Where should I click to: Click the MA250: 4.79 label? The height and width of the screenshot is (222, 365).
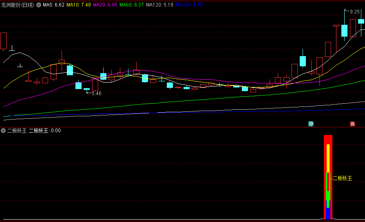[189, 5]
